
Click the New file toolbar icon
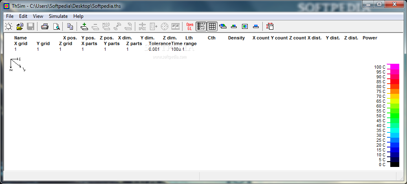[x=9, y=26]
